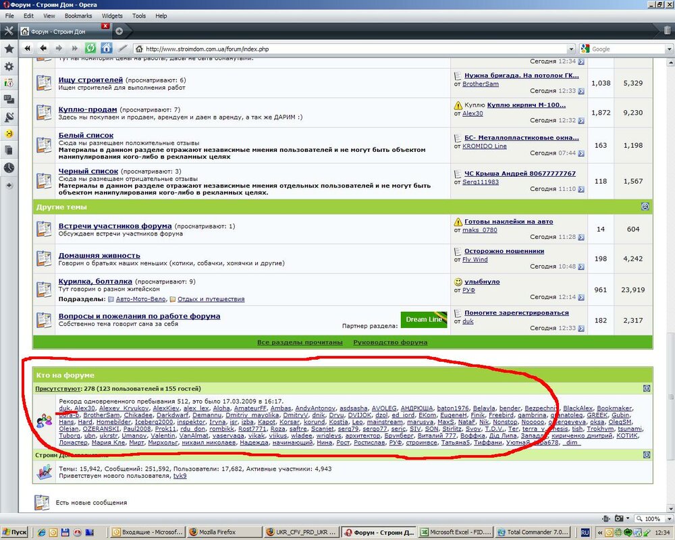Open the Руководство форума link
This screenshot has height=540, width=675.
click(x=390, y=342)
